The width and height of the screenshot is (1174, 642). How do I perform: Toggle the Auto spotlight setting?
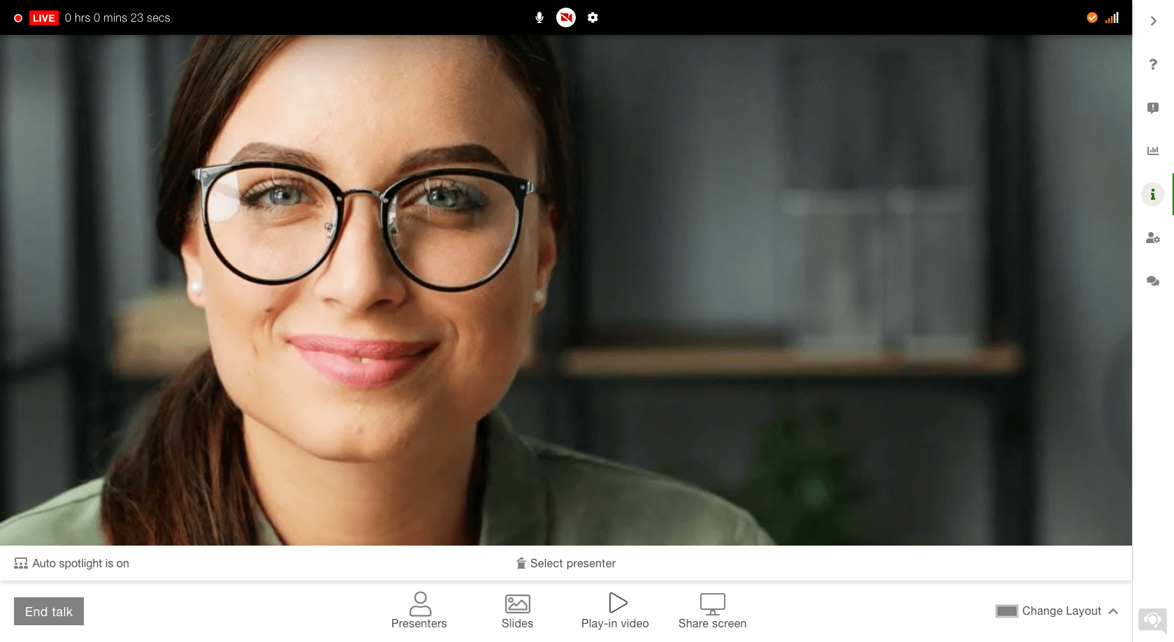pyautogui.click(x=72, y=563)
